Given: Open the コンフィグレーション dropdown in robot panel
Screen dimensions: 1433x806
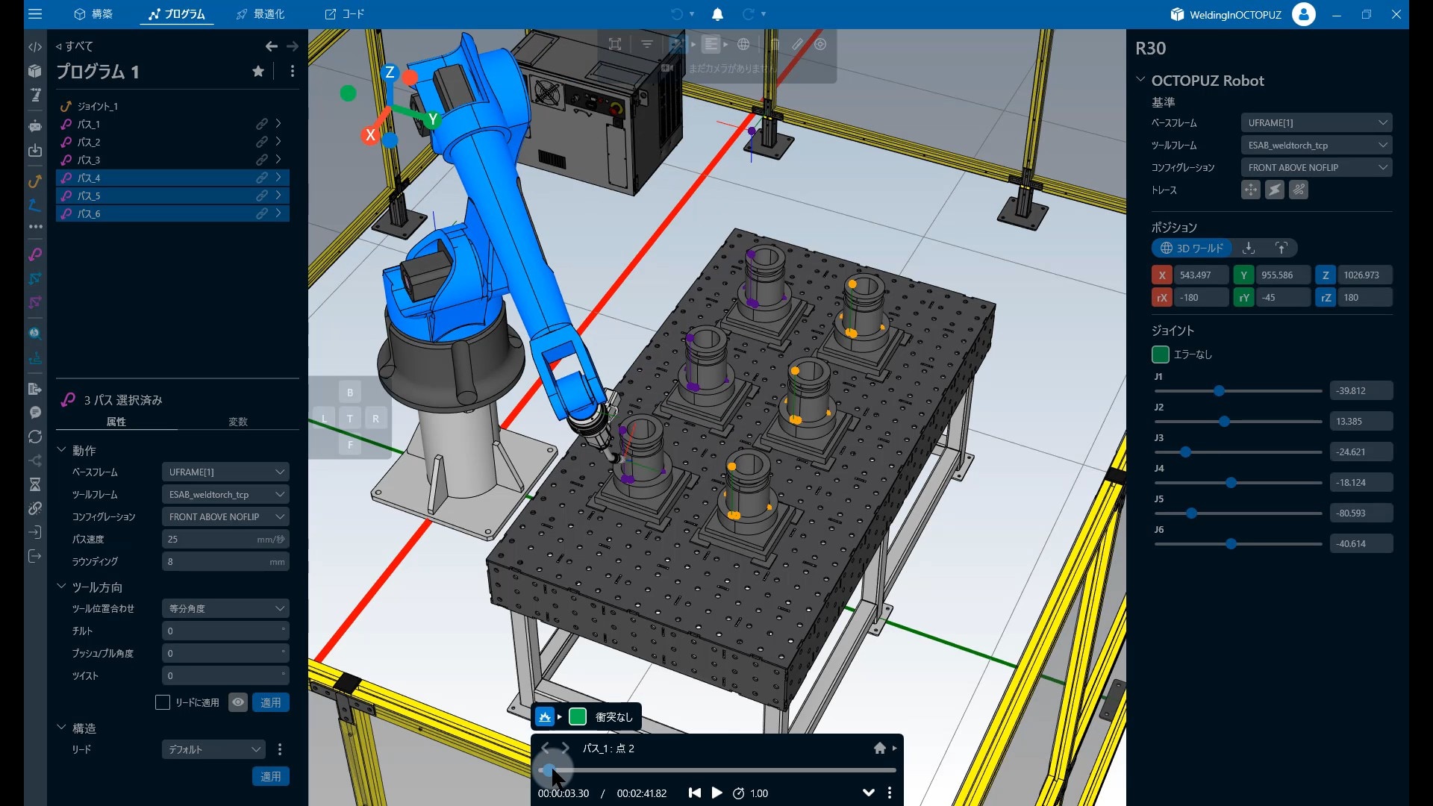Looking at the screenshot, I should point(1317,168).
